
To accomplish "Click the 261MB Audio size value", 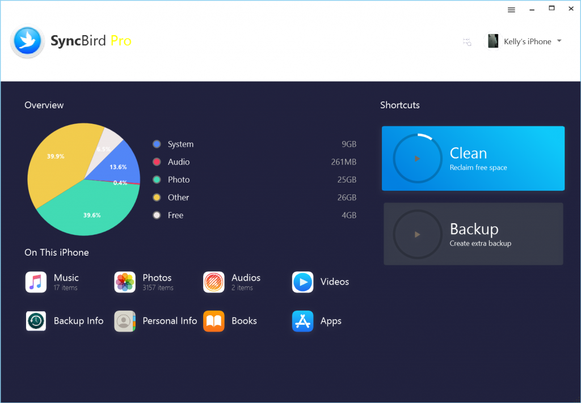I will click(x=344, y=162).
